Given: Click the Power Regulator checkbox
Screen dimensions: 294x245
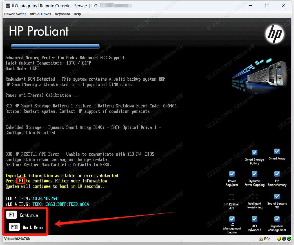Looking at the screenshot, I should coord(232,174).
